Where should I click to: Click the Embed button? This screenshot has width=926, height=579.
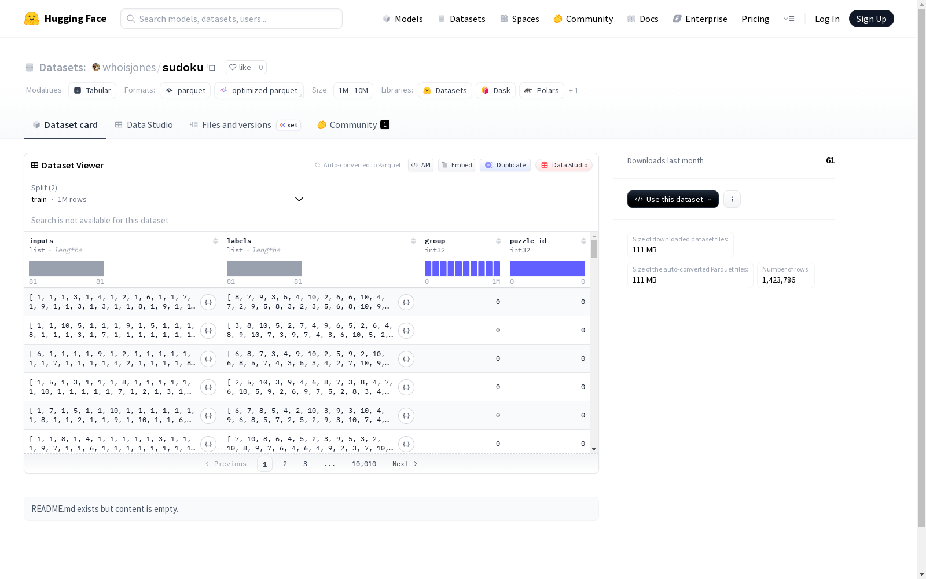(457, 165)
